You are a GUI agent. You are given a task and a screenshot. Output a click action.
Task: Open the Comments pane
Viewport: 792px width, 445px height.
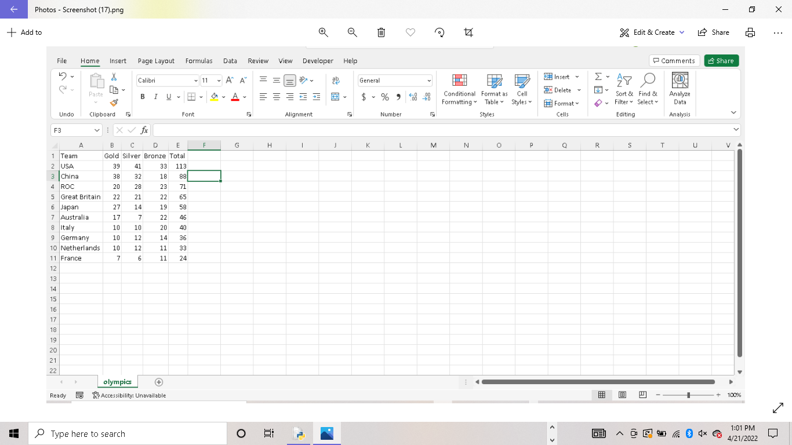674,60
